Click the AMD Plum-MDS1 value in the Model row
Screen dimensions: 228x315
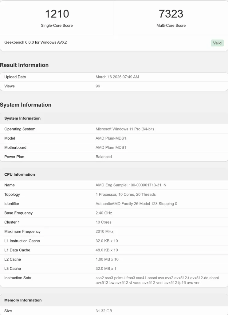click(x=111, y=138)
